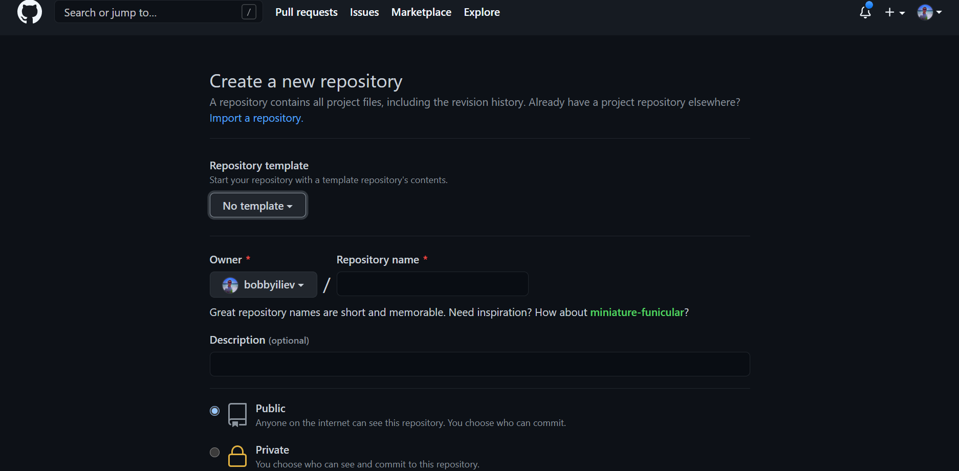This screenshot has width=959, height=471.
Task: Click the Create a new repository heading
Action: tap(306, 81)
